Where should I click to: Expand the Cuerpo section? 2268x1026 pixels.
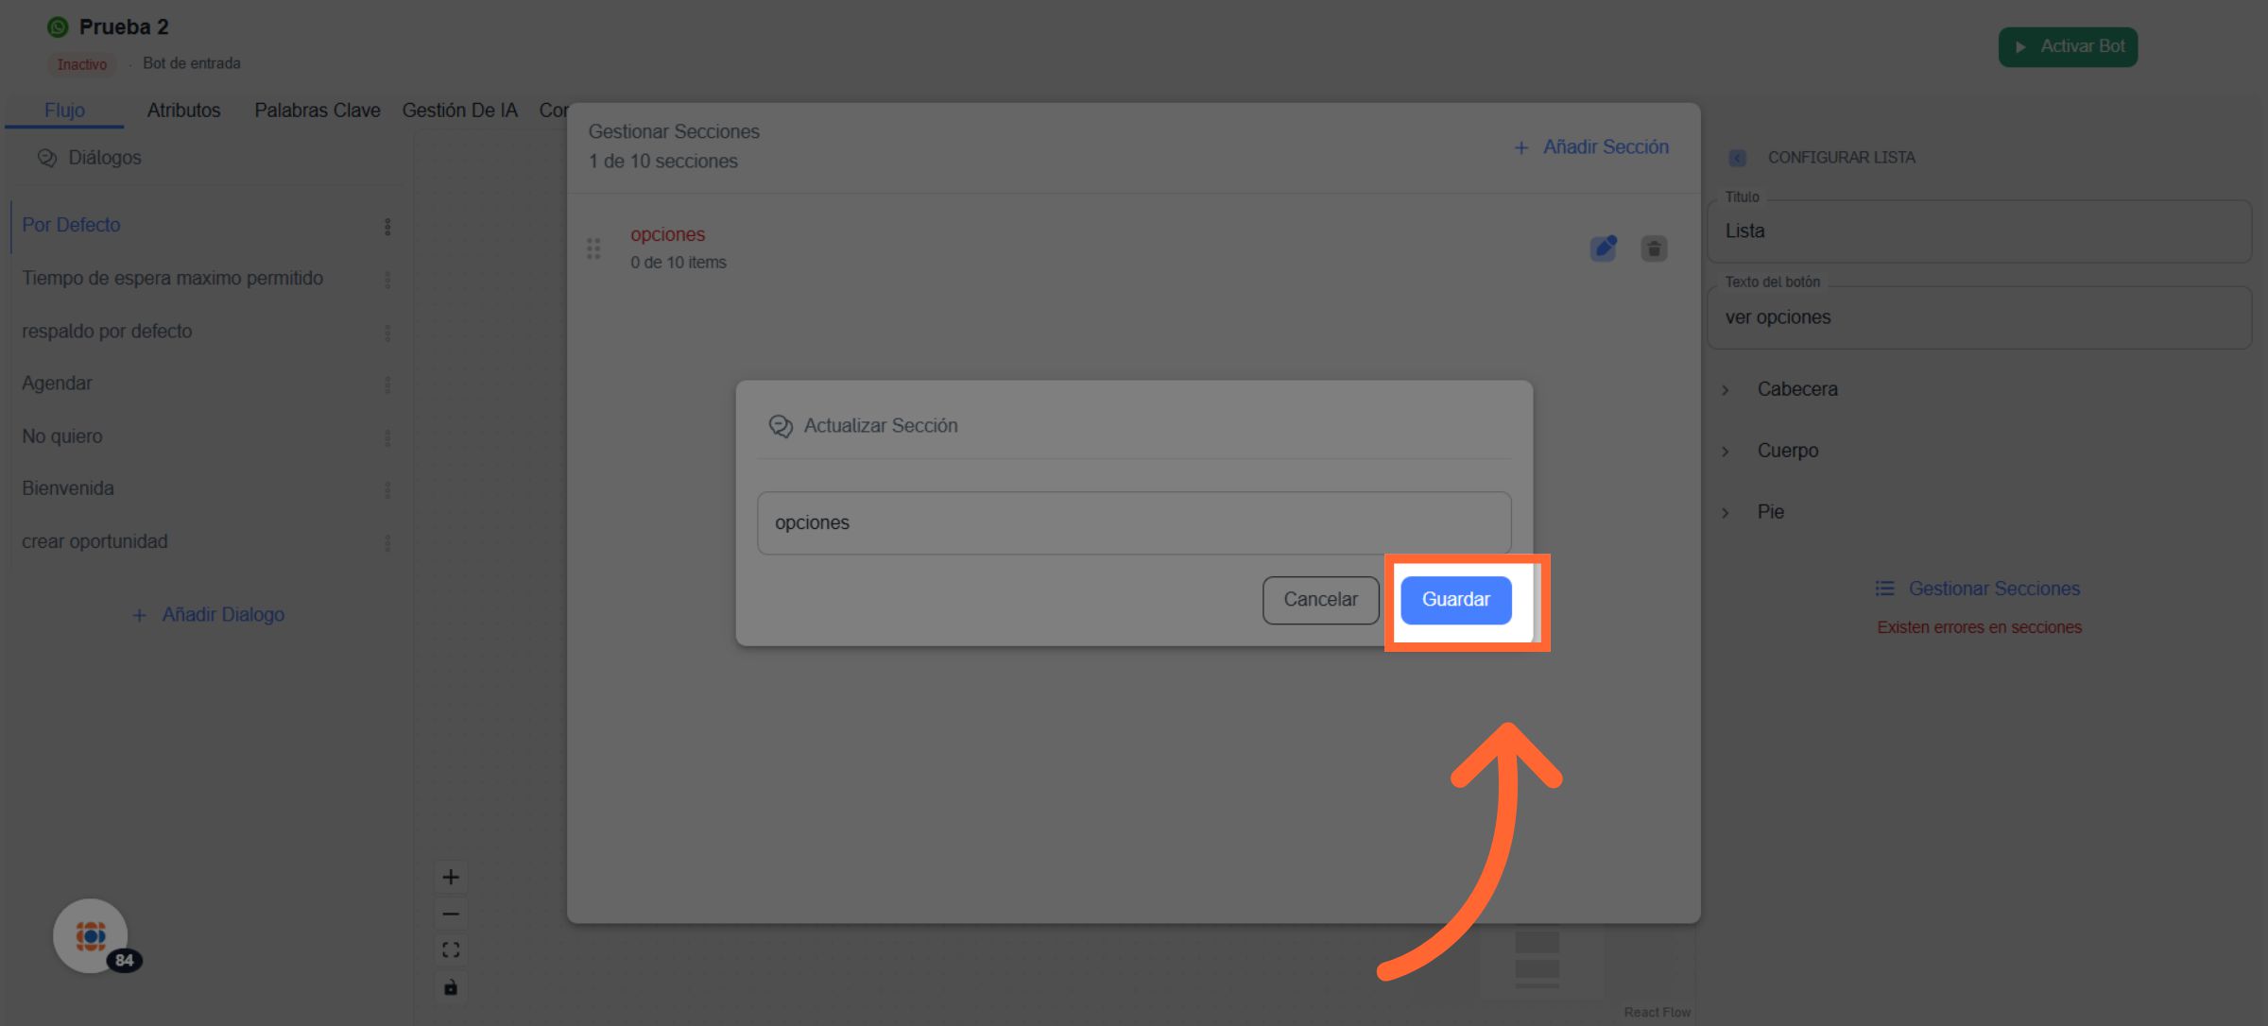[1786, 451]
